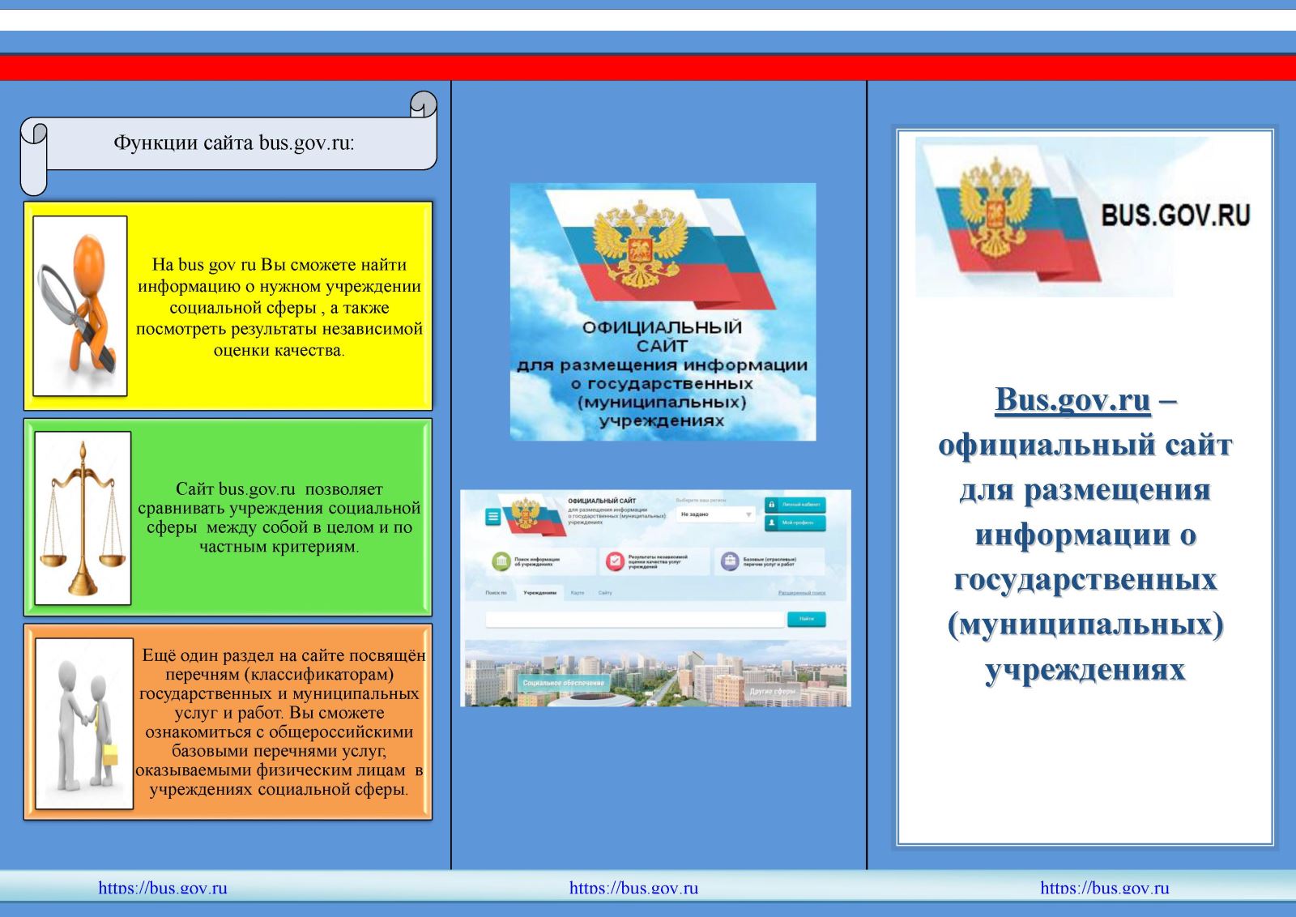The image size is (1296, 917).
Task: Click the lock icon on Личный кабинет
Action: (x=772, y=504)
